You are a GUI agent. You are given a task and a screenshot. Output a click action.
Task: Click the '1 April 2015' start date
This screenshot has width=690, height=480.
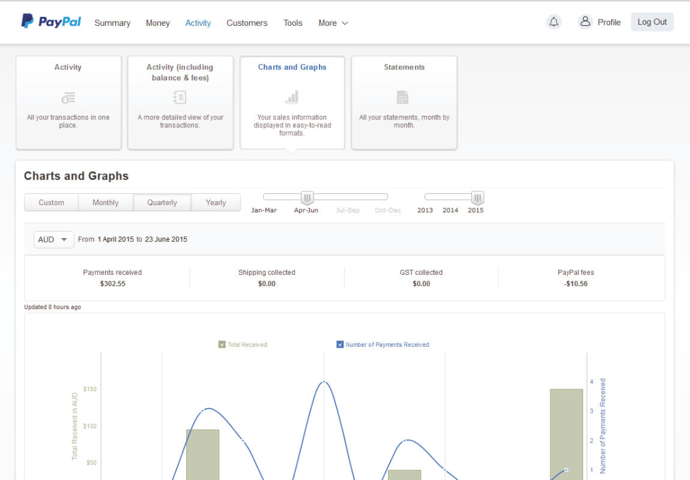click(116, 239)
